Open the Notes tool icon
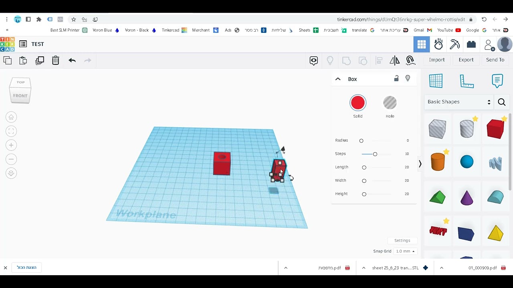 coord(497,81)
